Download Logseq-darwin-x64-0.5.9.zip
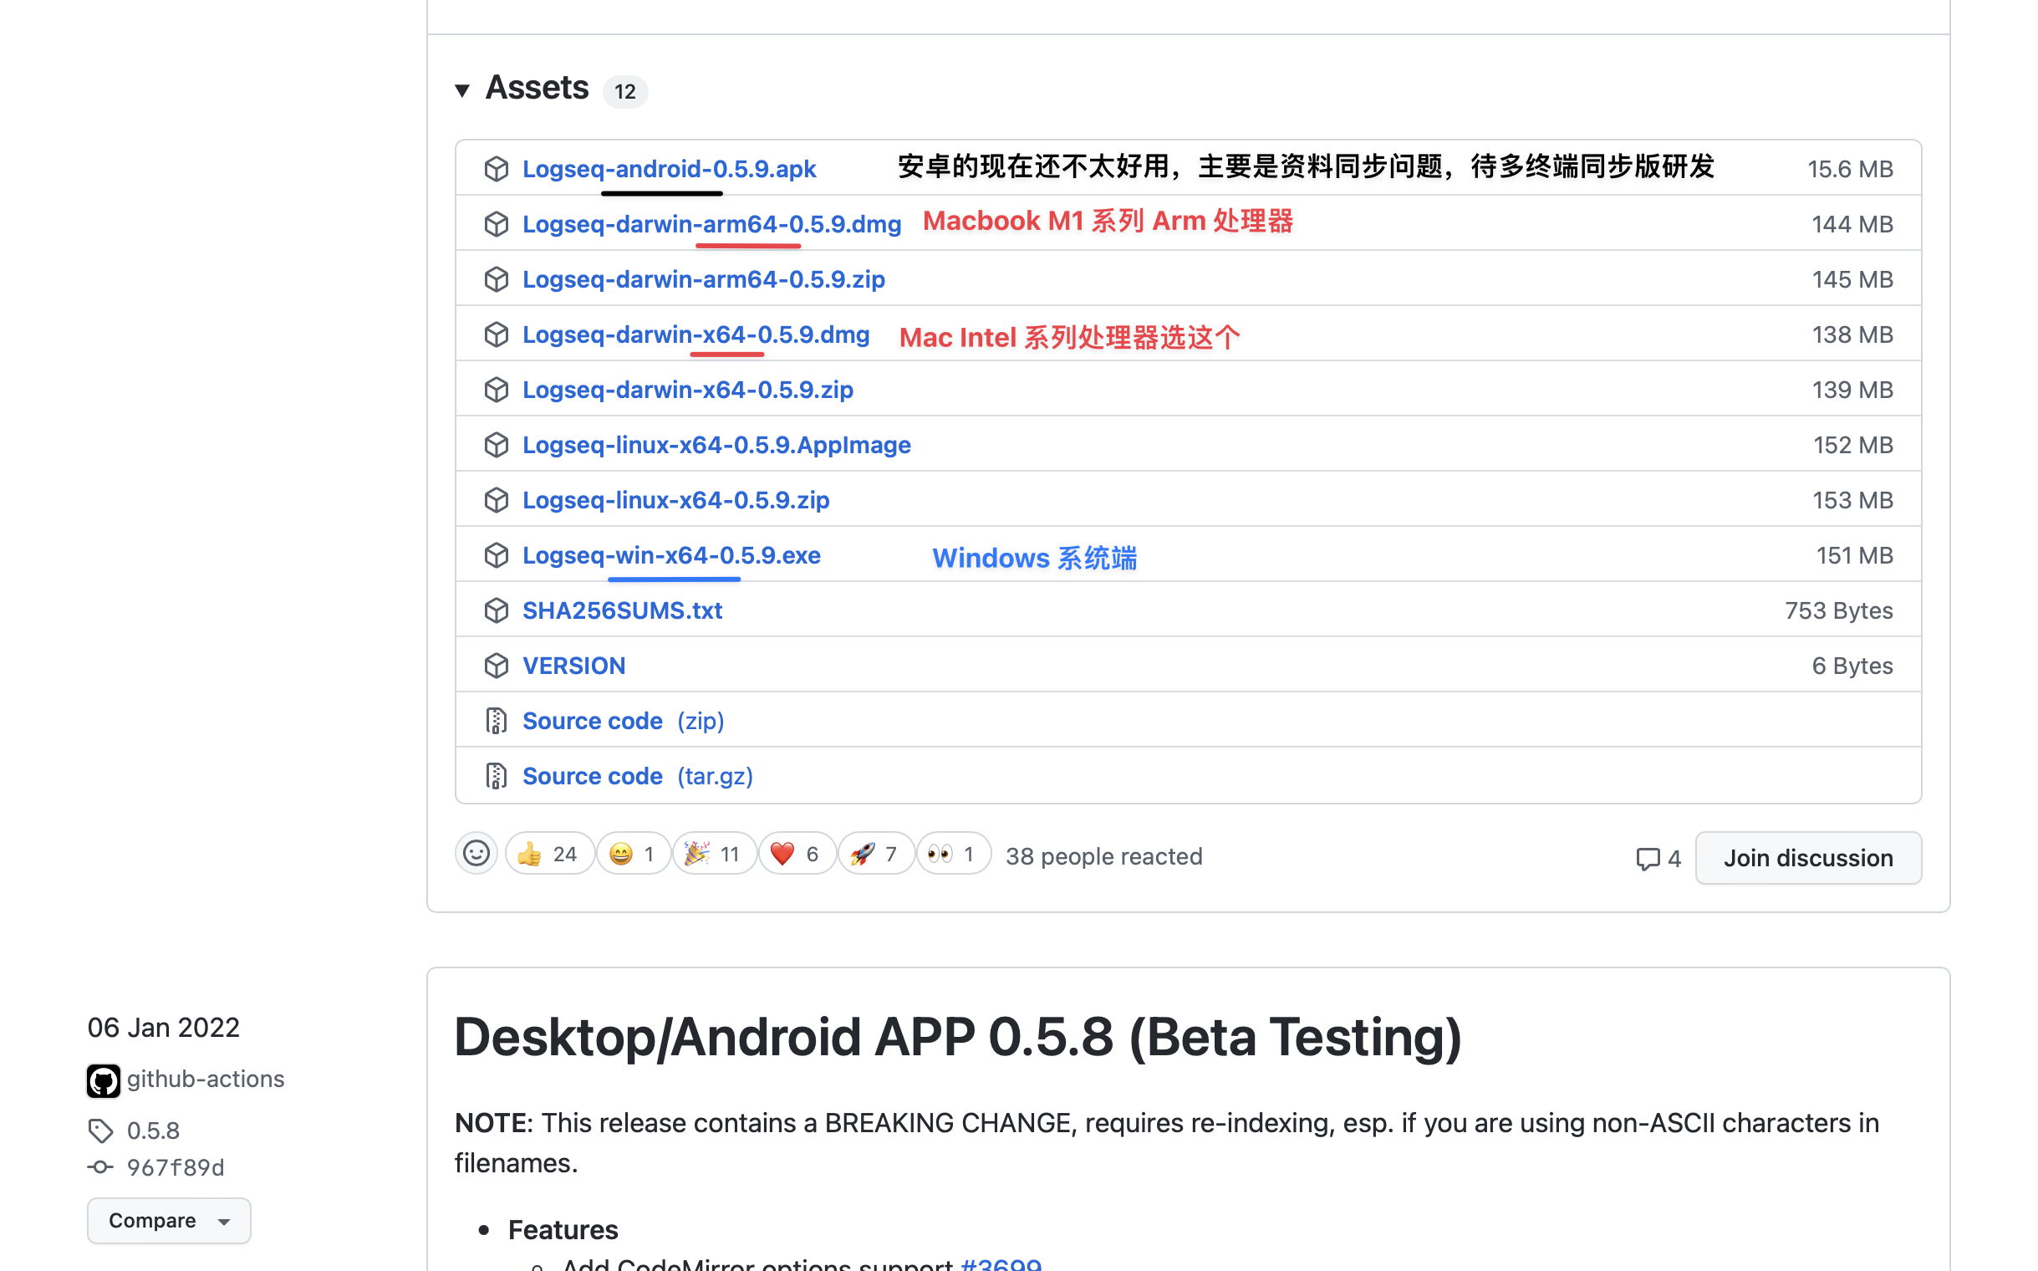Image resolution: width=2038 pixels, height=1271 pixels. (687, 390)
